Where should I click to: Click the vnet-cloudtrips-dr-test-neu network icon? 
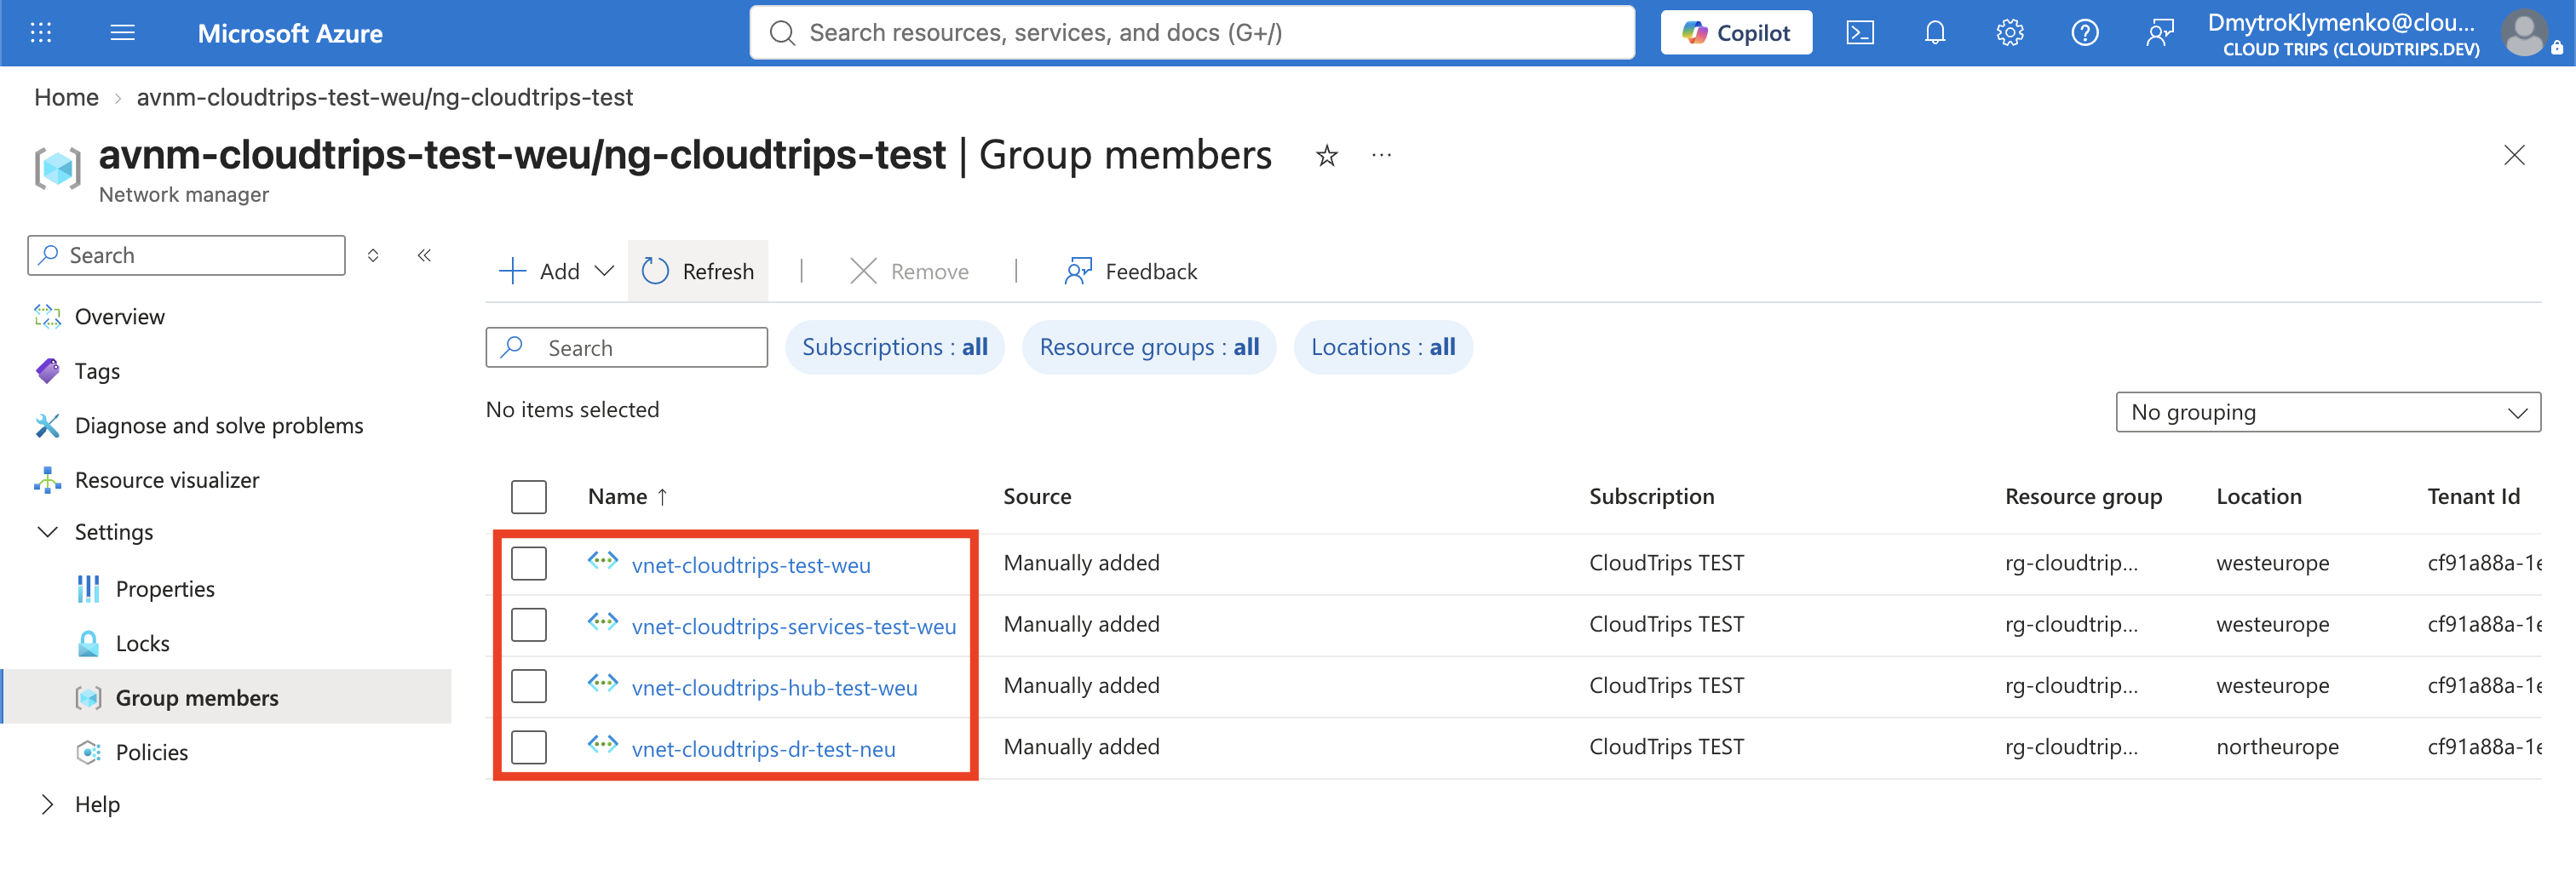(x=603, y=745)
